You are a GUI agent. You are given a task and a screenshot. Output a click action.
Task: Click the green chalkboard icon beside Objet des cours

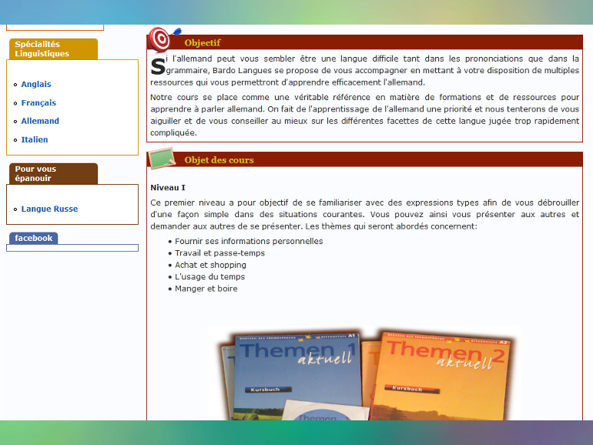point(162,158)
